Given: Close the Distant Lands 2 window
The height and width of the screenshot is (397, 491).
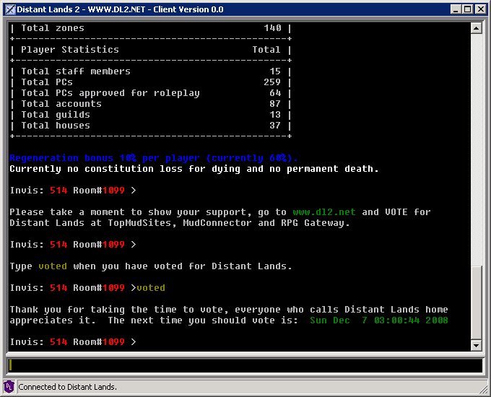Looking at the screenshot, I should pyautogui.click(x=480, y=9).
